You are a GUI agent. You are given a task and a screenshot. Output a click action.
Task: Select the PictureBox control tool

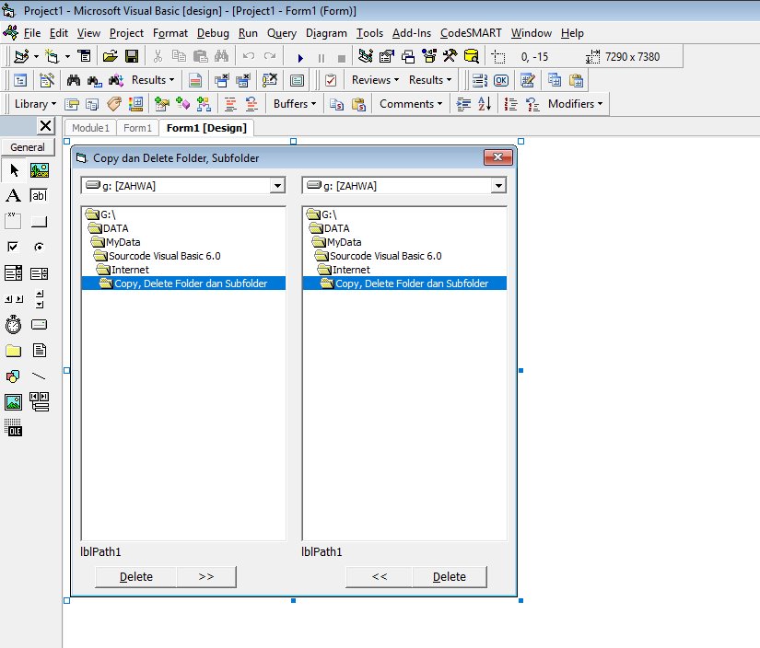(40, 170)
